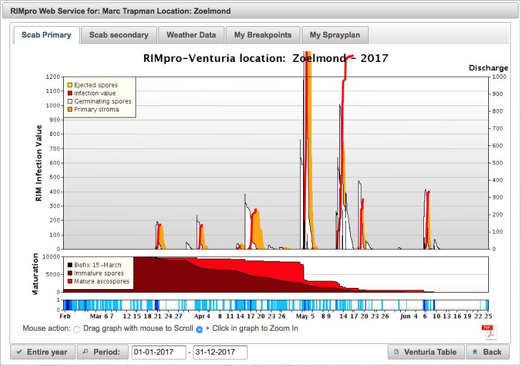Click the red Mature ascospores legend swatch
Viewport: 521px width, 366px height.
70,281
